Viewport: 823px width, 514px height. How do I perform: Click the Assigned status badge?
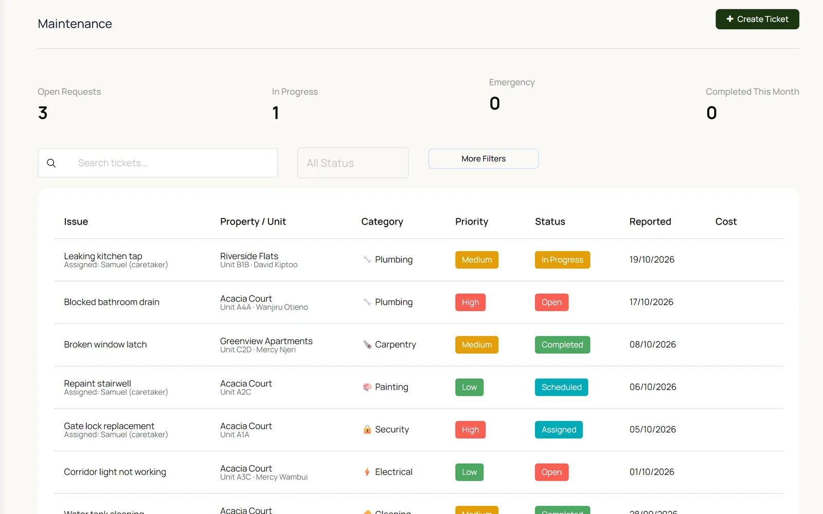click(559, 430)
